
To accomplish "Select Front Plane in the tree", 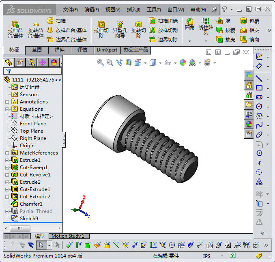I will coord(33,124).
